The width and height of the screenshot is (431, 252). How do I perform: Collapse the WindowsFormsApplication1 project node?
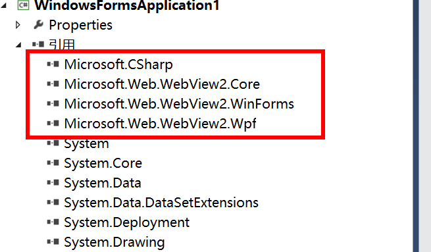pos(3,5)
